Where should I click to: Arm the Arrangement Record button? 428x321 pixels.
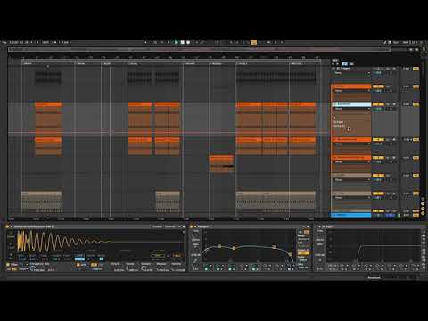coord(188,42)
